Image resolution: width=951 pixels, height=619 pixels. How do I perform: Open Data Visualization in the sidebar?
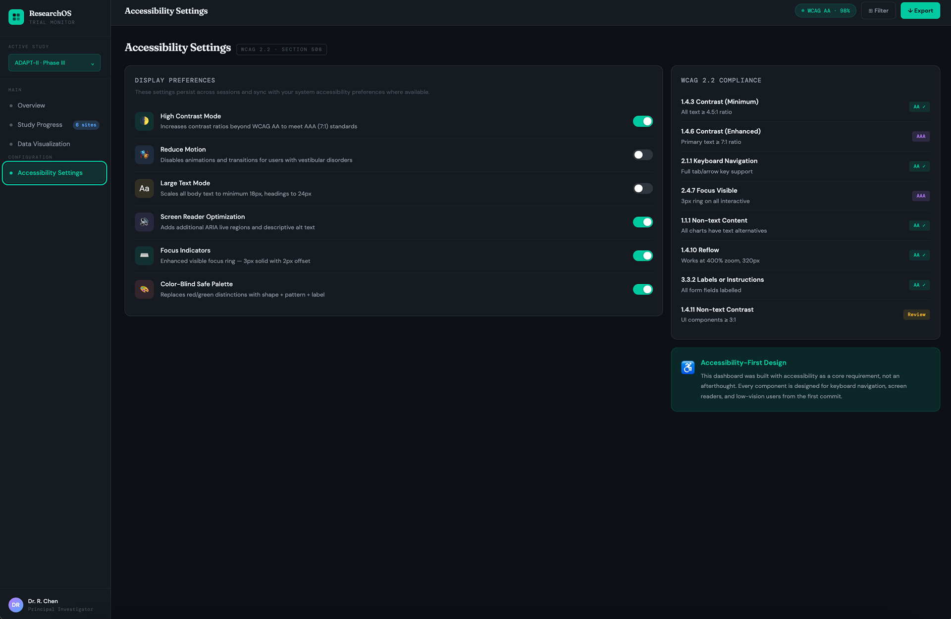click(44, 144)
